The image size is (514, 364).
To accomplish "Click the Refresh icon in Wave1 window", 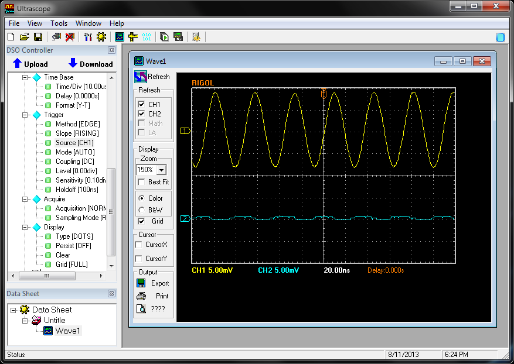I will coord(141,77).
